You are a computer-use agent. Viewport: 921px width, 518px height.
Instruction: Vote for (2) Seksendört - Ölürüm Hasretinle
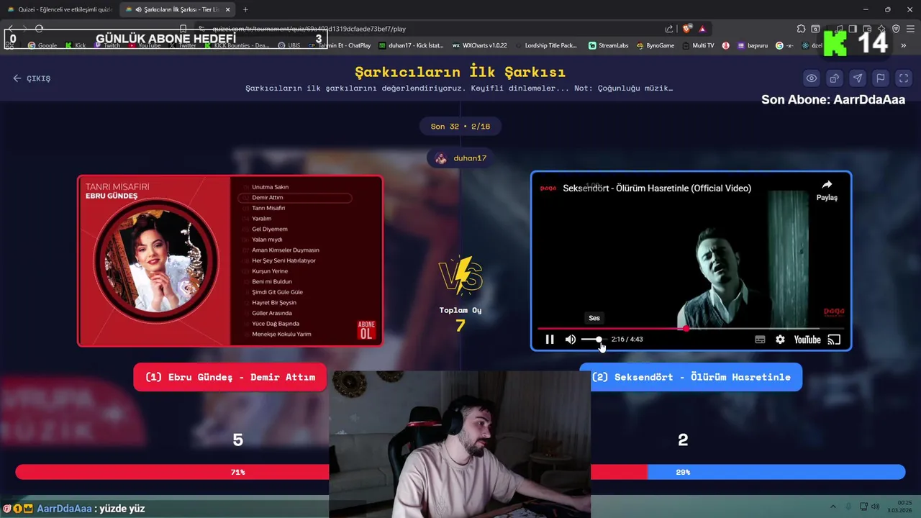click(x=691, y=377)
